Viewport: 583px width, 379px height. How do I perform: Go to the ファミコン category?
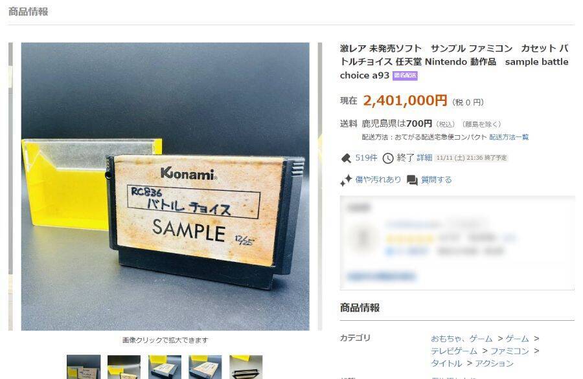(x=509, y=351)
